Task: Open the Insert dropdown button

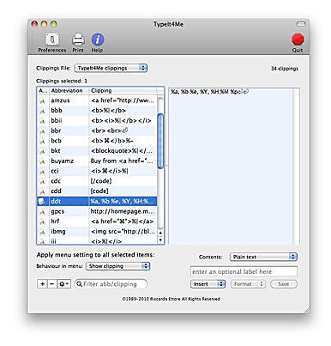Action: tap(208, 284)
